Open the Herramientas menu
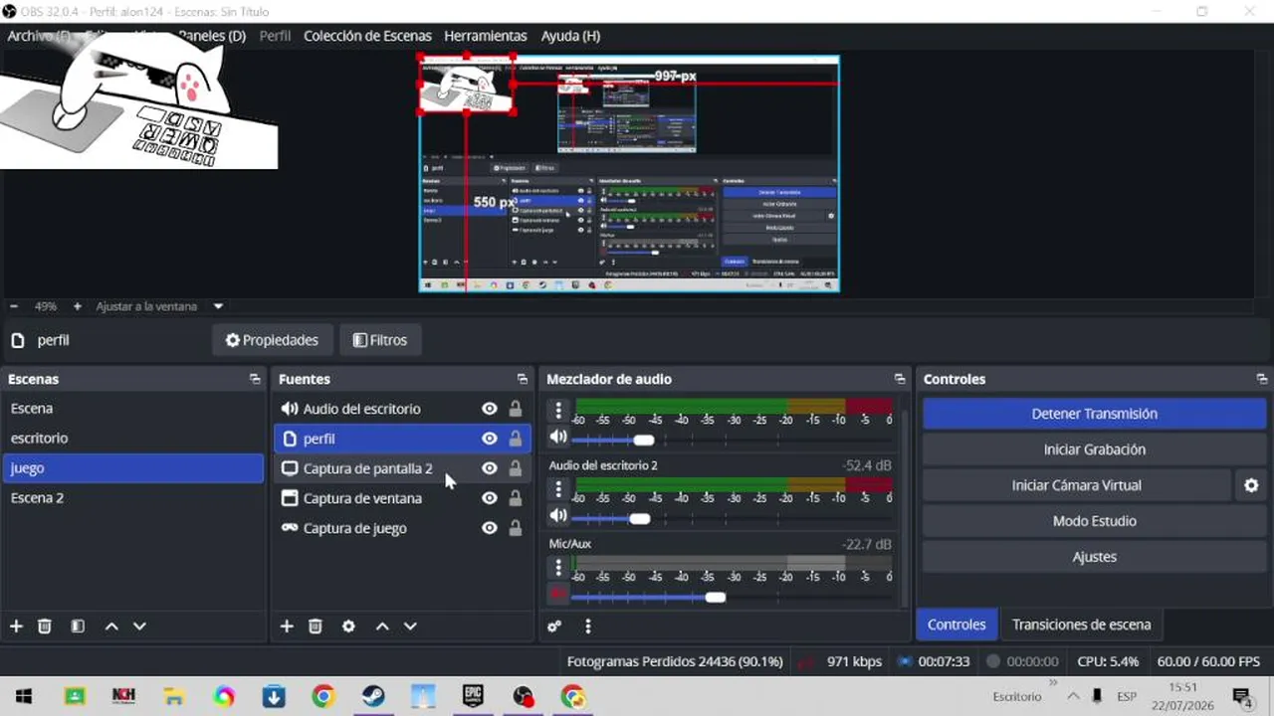1274x716 pixels. 486,36
